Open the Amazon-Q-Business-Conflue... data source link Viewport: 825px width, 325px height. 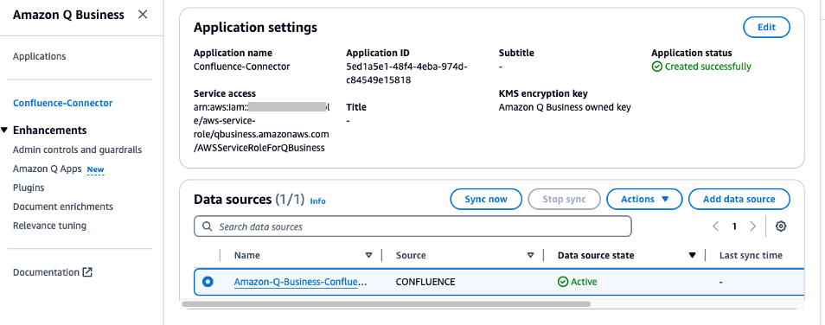point(300,282)
